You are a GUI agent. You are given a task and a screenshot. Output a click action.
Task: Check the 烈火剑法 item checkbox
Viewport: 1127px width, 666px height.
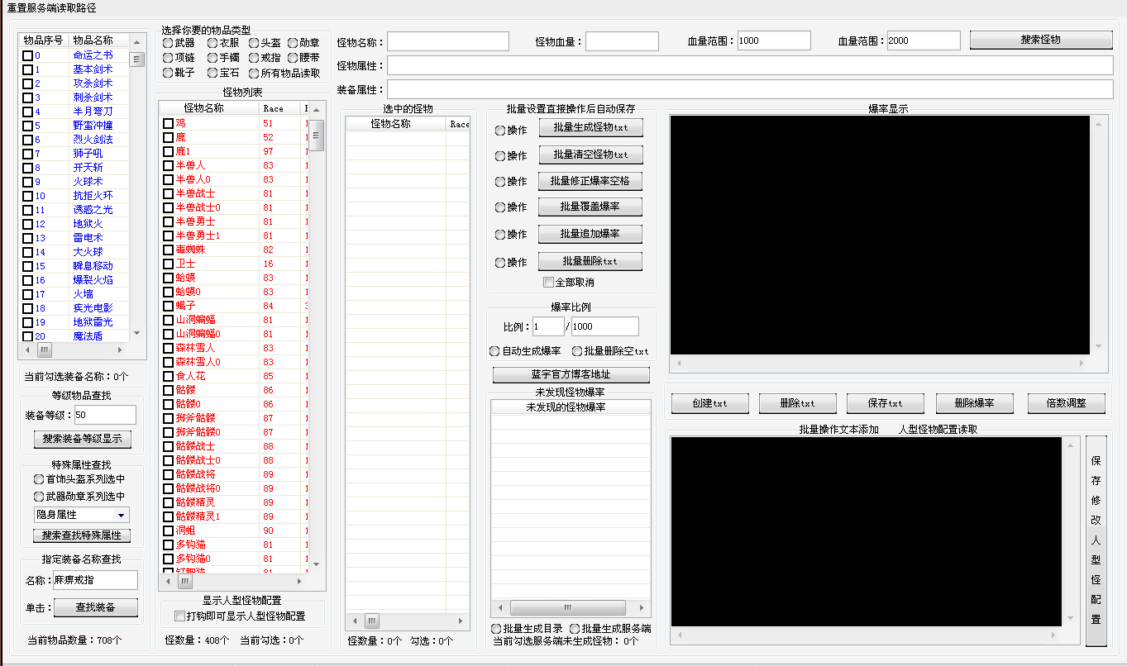pos(27,140)
